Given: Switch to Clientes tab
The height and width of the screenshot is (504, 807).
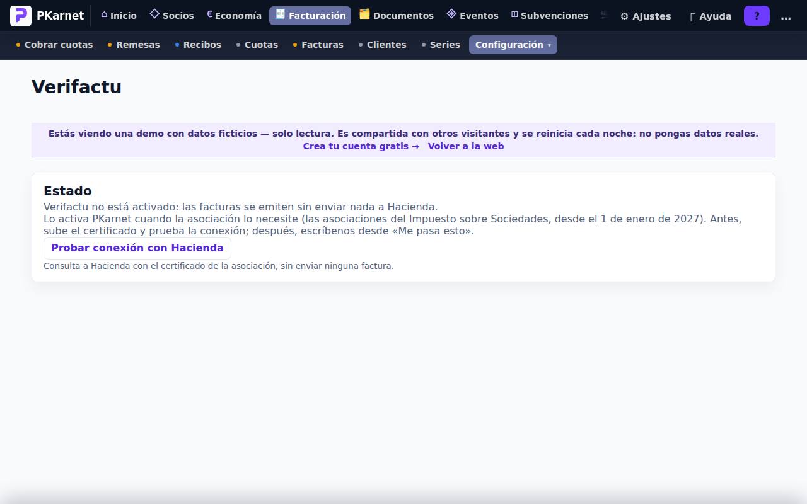Looking at the screenshot, I should pos(383,45).
